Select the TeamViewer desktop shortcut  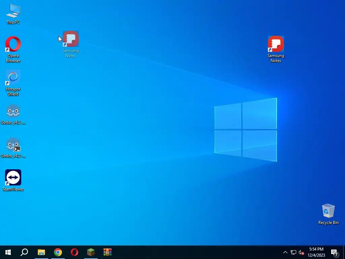point(13,180)
